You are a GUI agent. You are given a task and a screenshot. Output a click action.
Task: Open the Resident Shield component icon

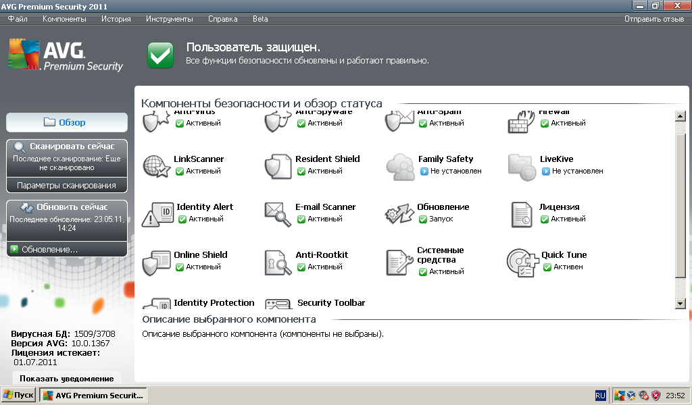click(278, 166)
